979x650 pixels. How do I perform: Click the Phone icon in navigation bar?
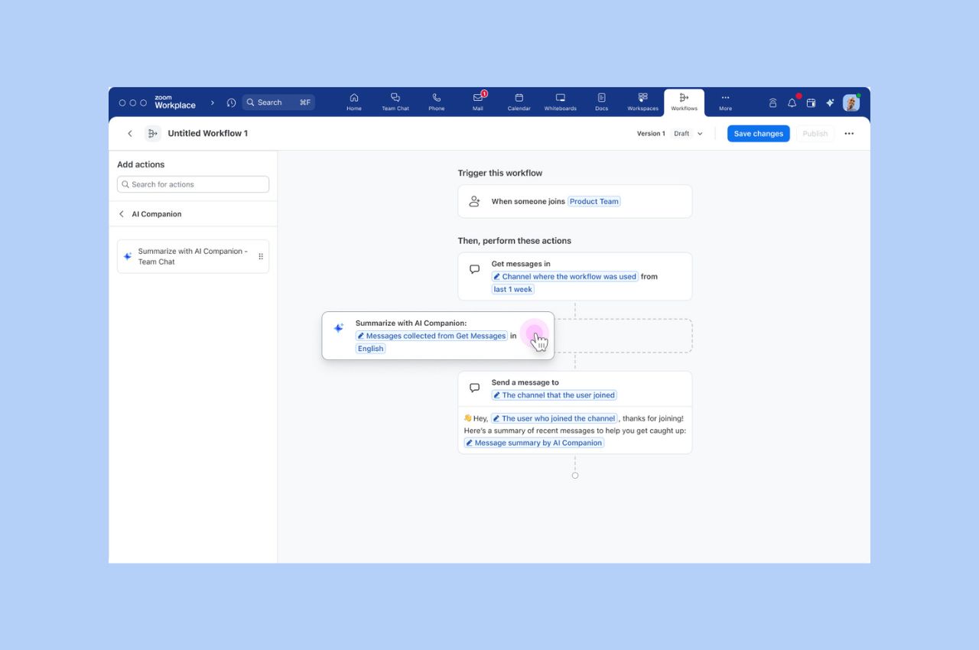436,102
